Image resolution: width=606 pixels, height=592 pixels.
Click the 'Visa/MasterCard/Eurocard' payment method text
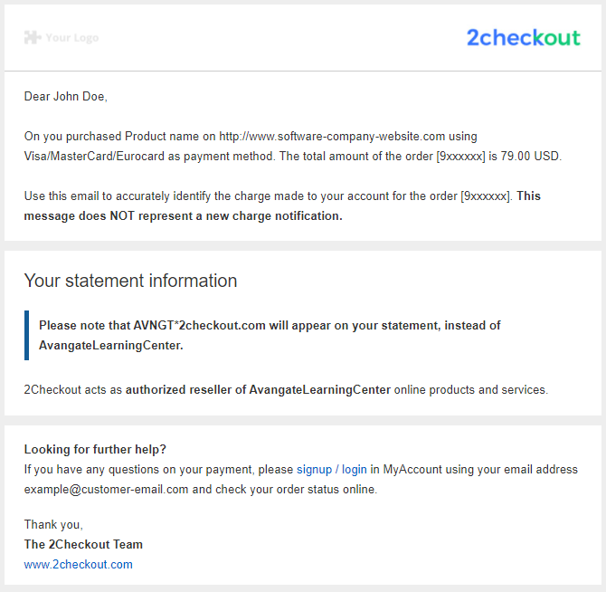tap(94, 156)
